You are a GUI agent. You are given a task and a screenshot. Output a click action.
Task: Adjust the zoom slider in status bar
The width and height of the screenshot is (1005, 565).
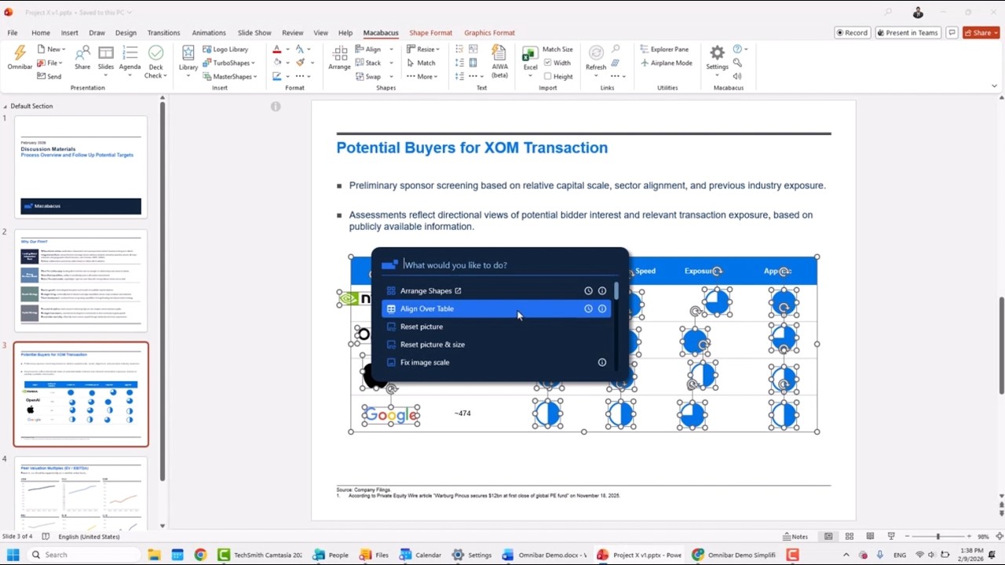coord(937,537)
